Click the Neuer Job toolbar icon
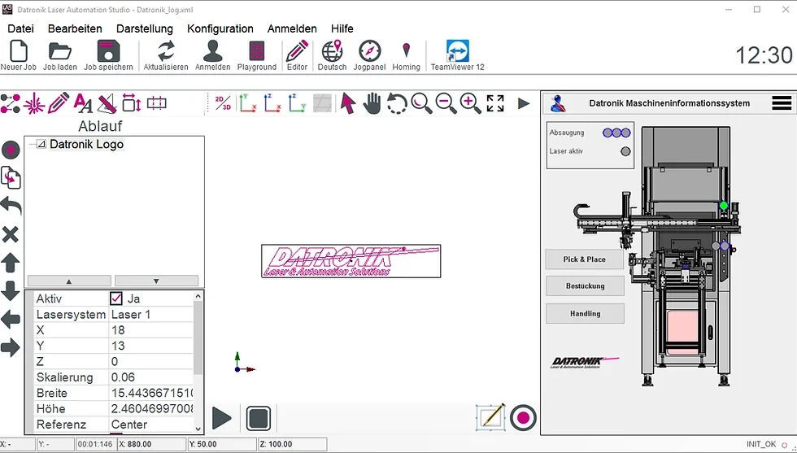The height and width of the screenshot is (453, 797). pos(18,51)
